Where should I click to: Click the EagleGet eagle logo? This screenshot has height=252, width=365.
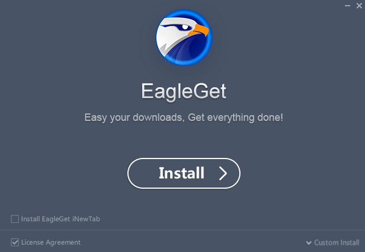point(184,38)
